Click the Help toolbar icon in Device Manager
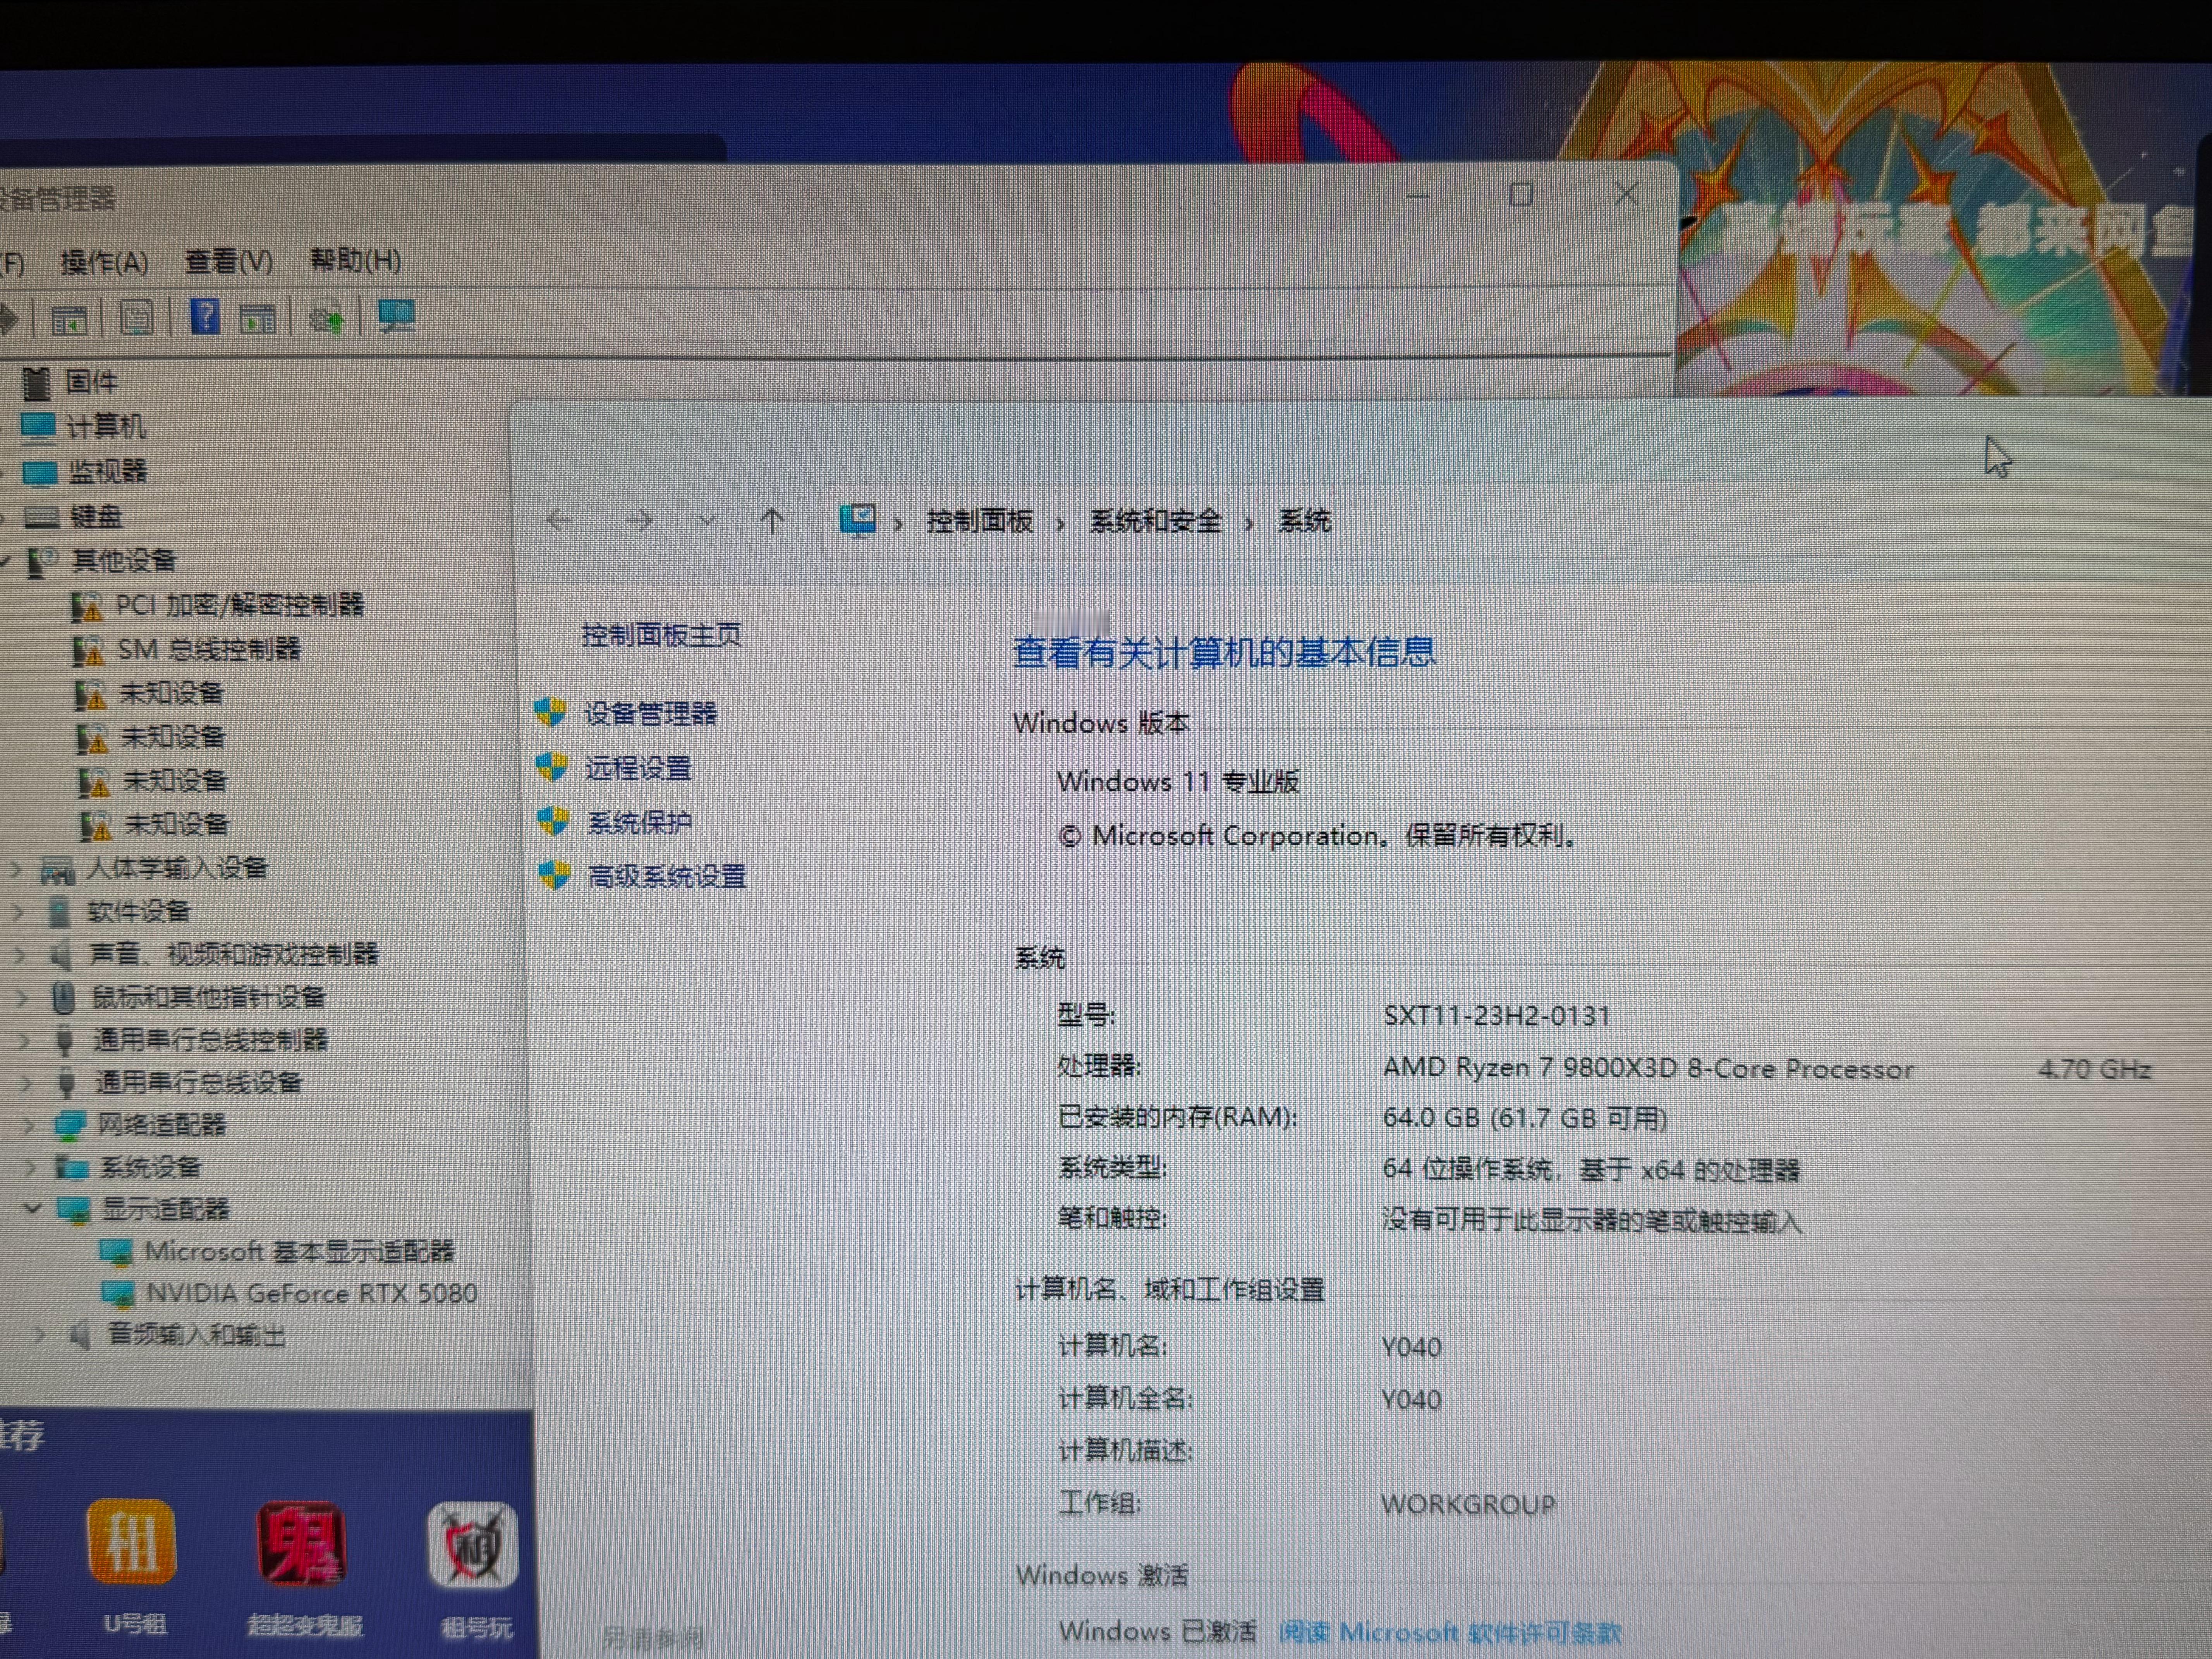 coord(205,317)
